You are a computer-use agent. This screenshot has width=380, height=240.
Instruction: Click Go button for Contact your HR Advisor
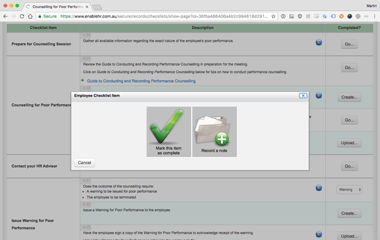(x=349, y=166)
